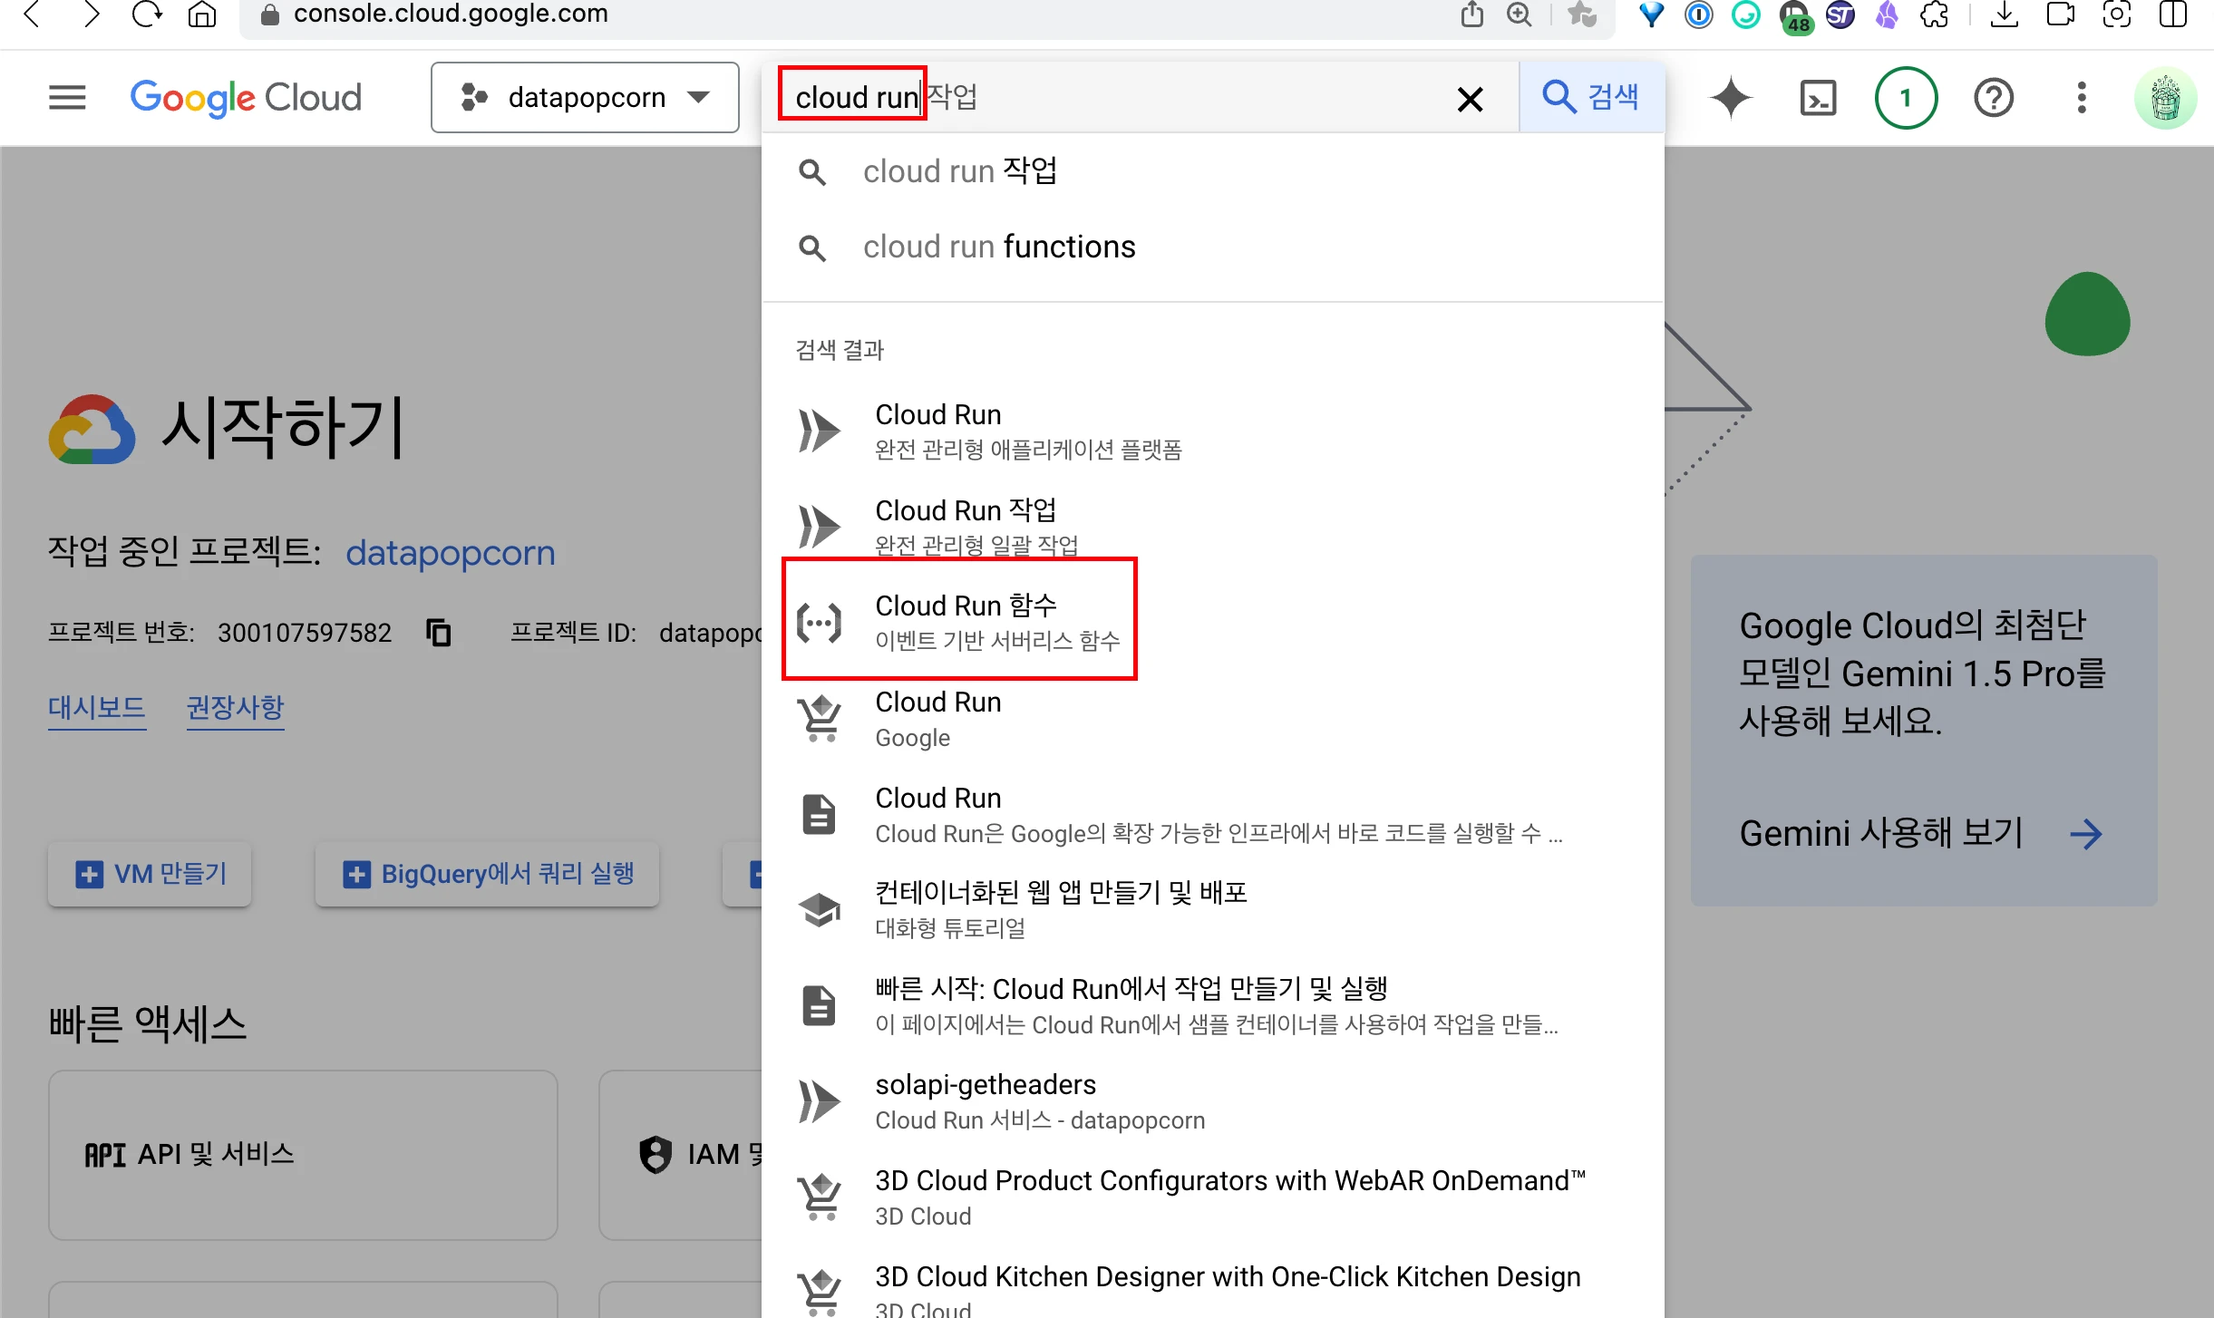Open the help question mark icon

coord(1994,98)
